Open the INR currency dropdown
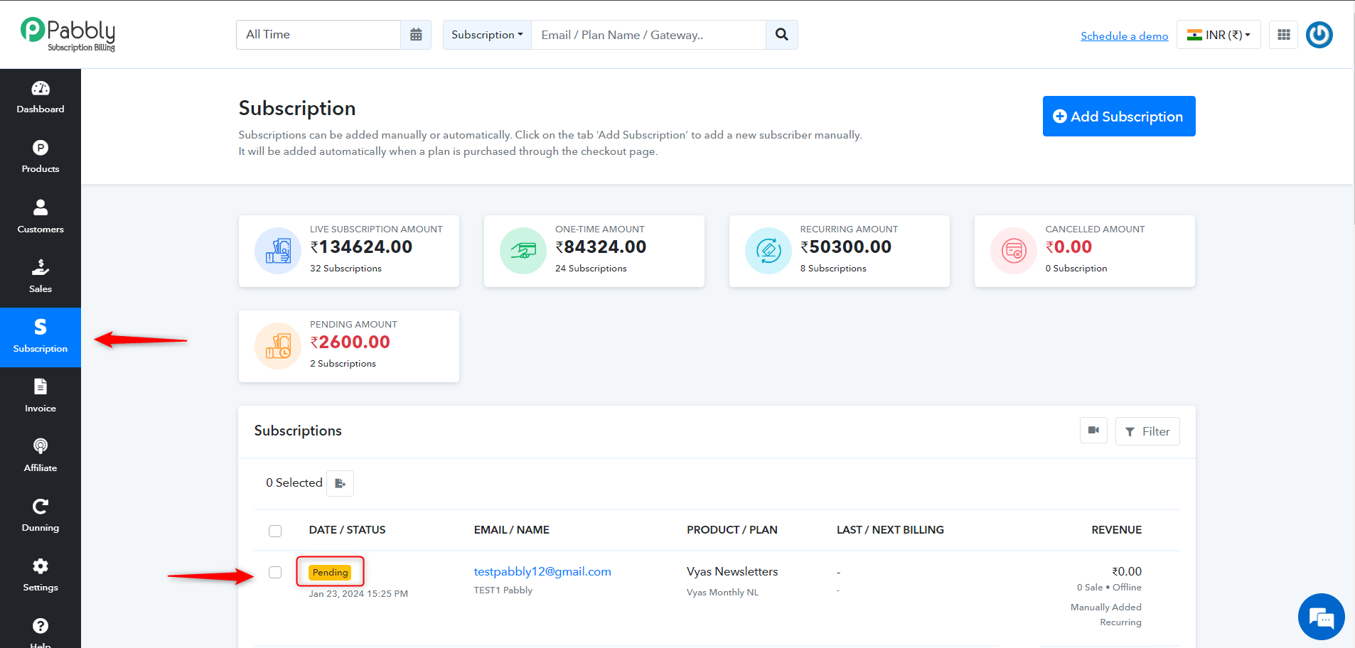This screenshot has height=648, width=1355. pyautogui.click(x=1219, y=35)
